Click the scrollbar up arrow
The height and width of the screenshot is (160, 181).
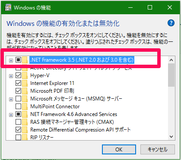point(171,60)
